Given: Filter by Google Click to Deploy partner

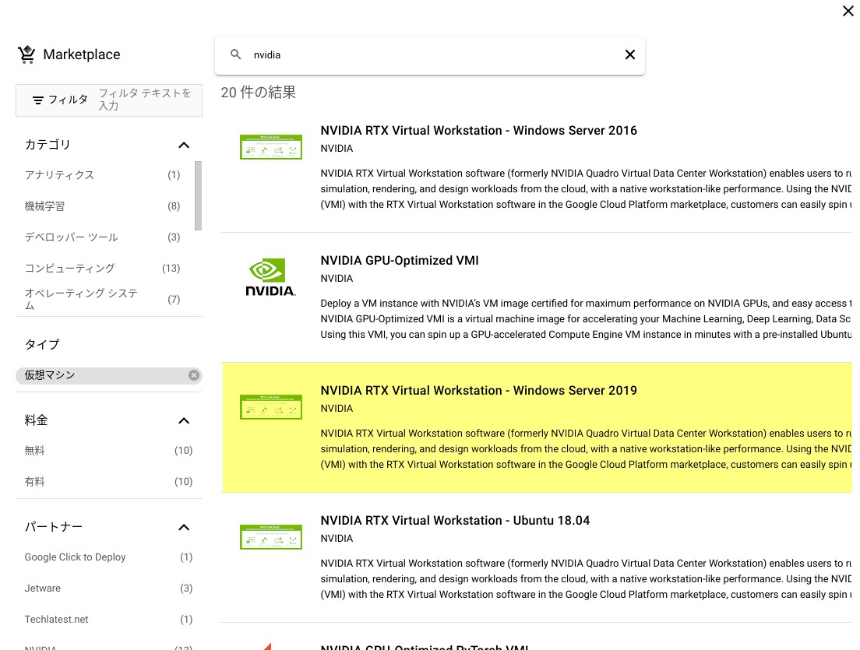Looking at the screenshot, I should pyautogui.click(x=108, y=557).
